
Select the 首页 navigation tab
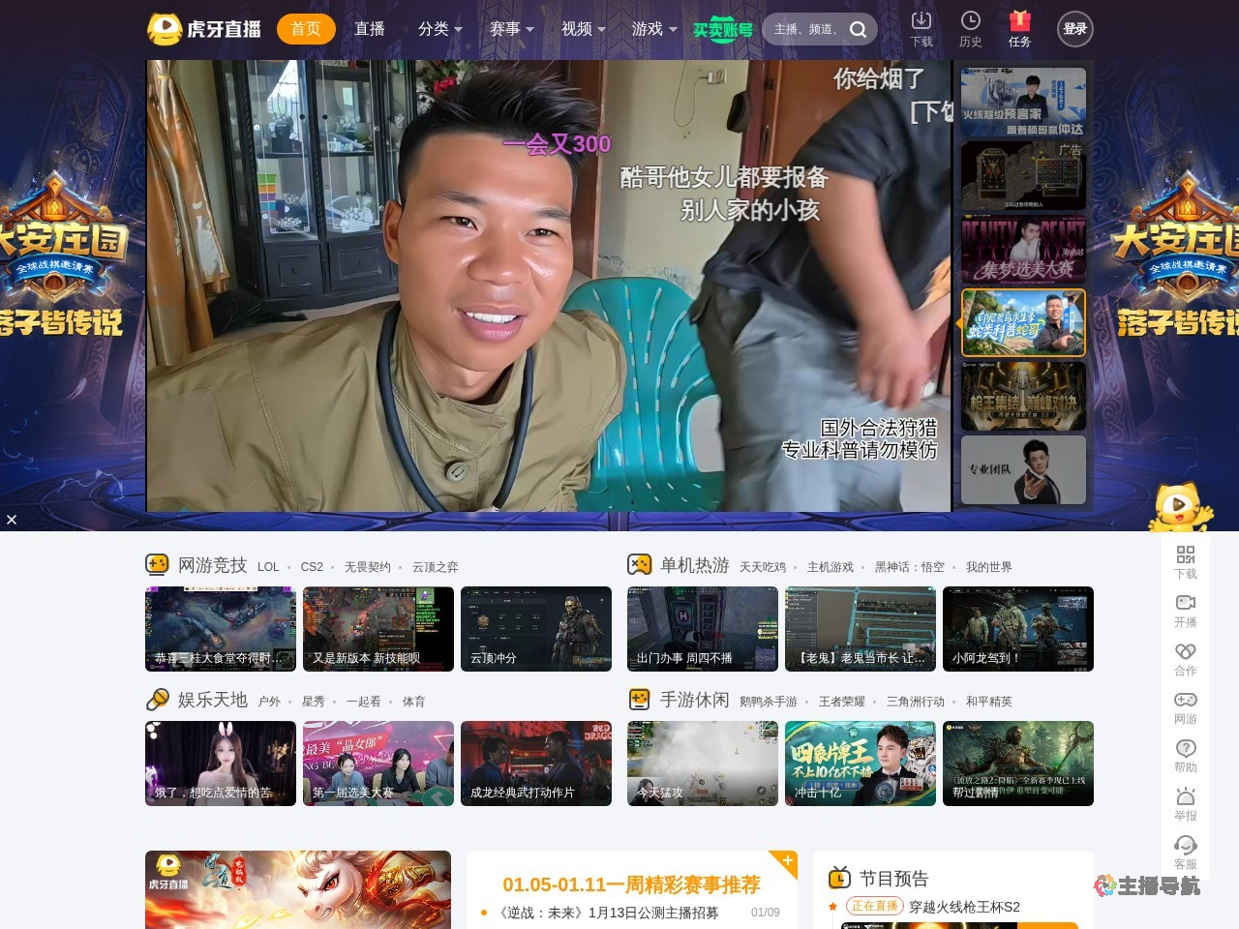pyautogui.click(x=306, y=29)
